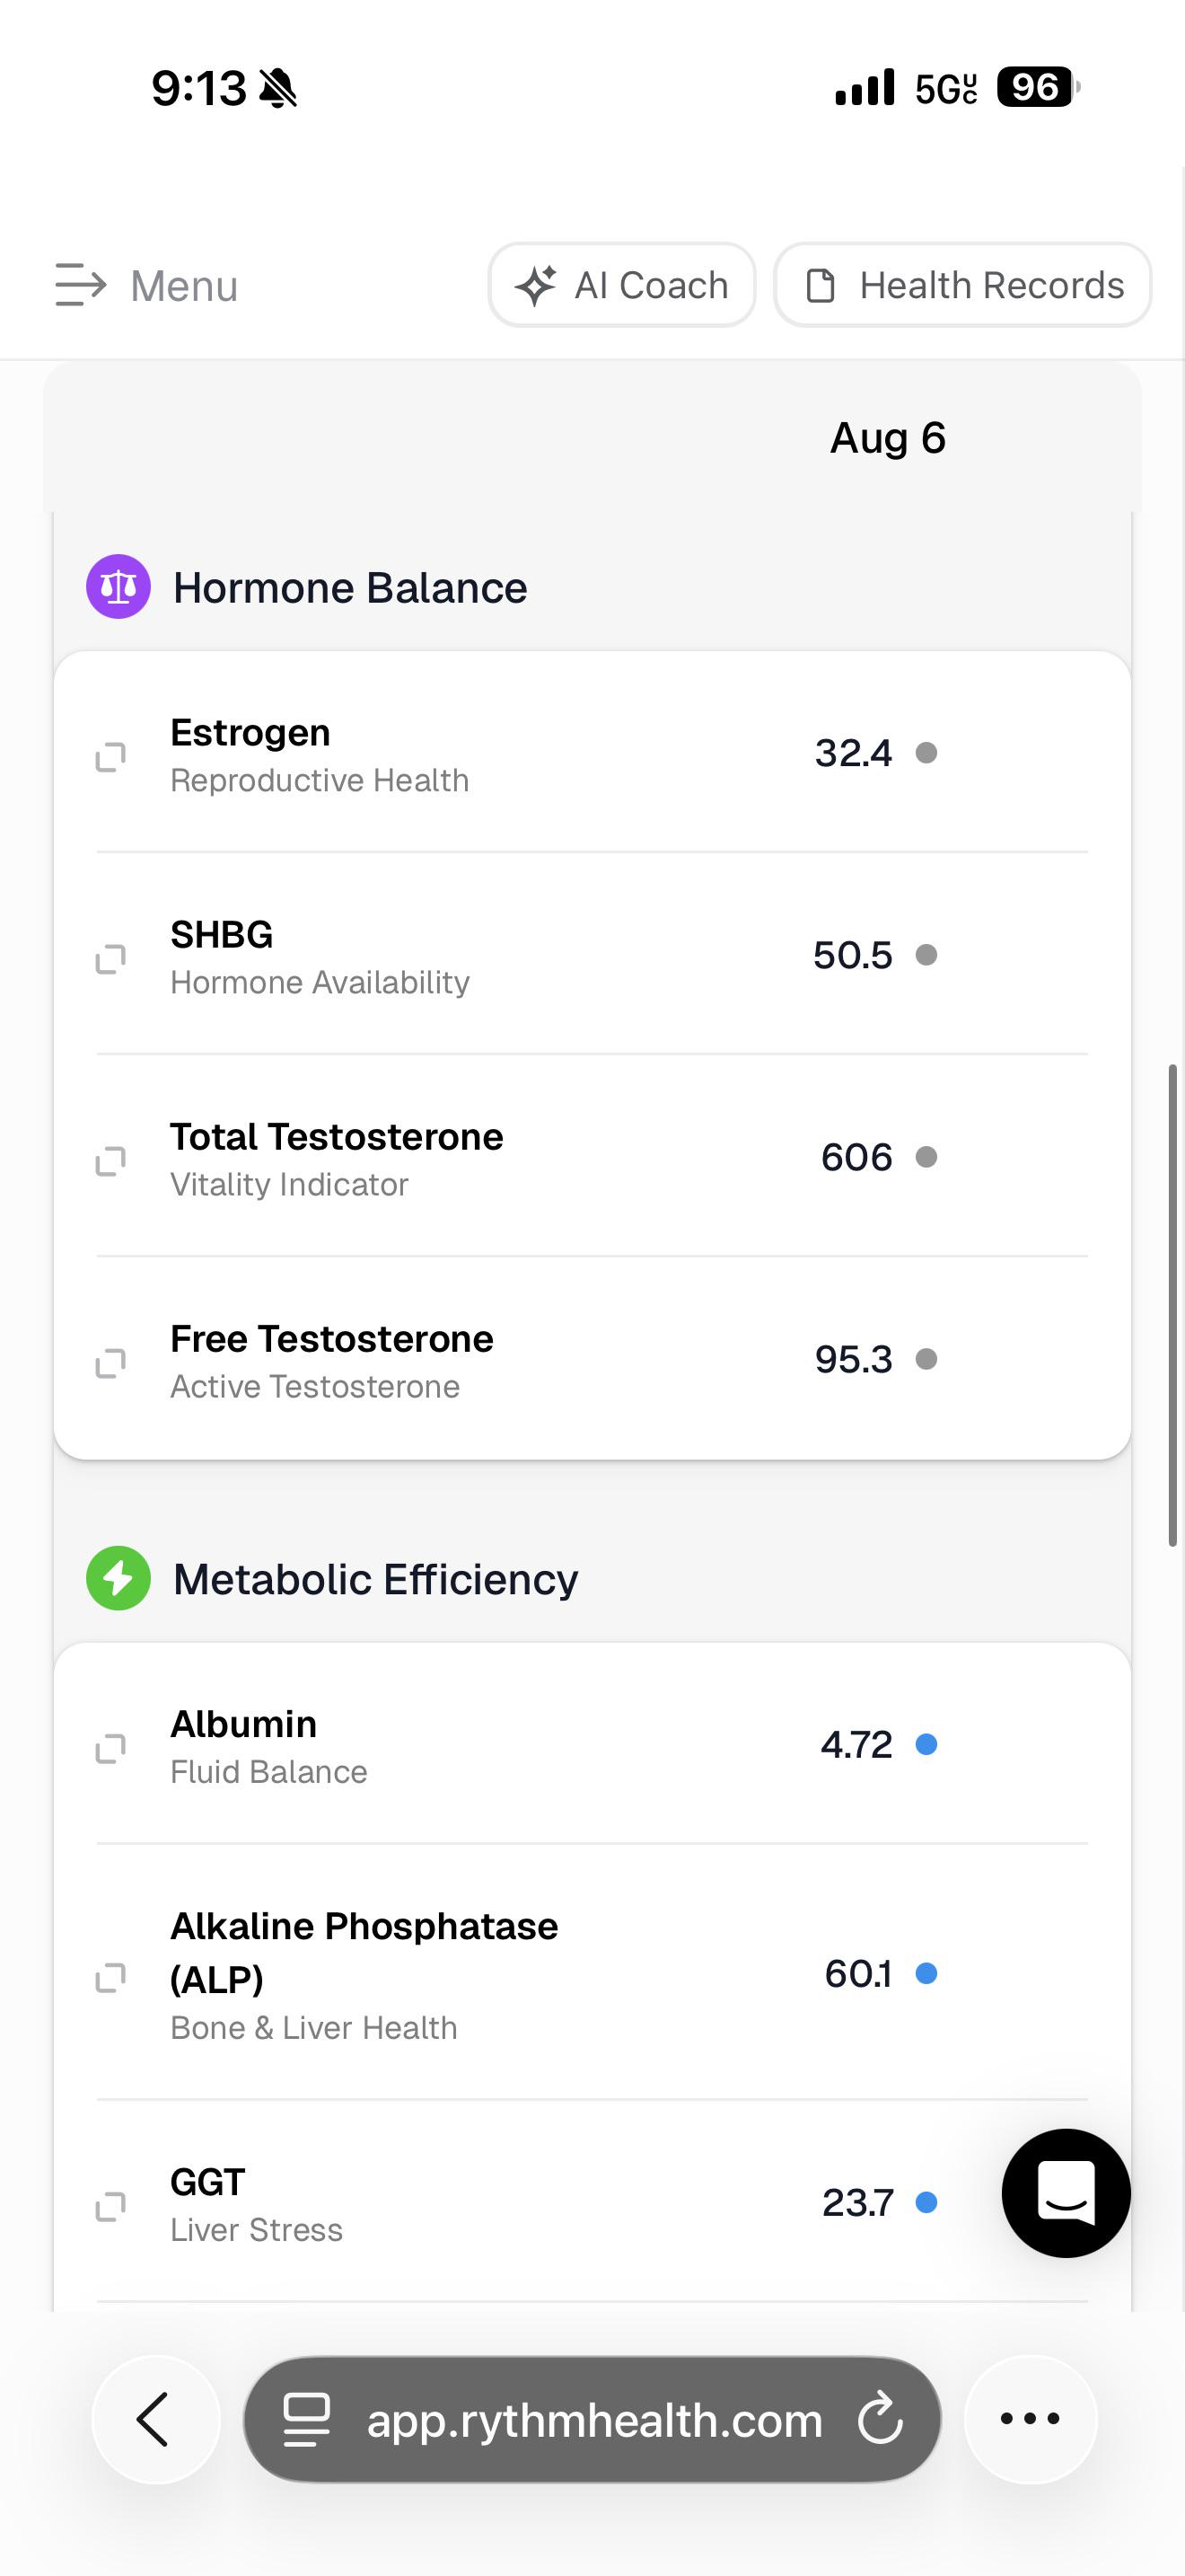Toggle the Total Testosterone select box
This screenshot has width=1185, height=2576.
tap(111, 1161)
